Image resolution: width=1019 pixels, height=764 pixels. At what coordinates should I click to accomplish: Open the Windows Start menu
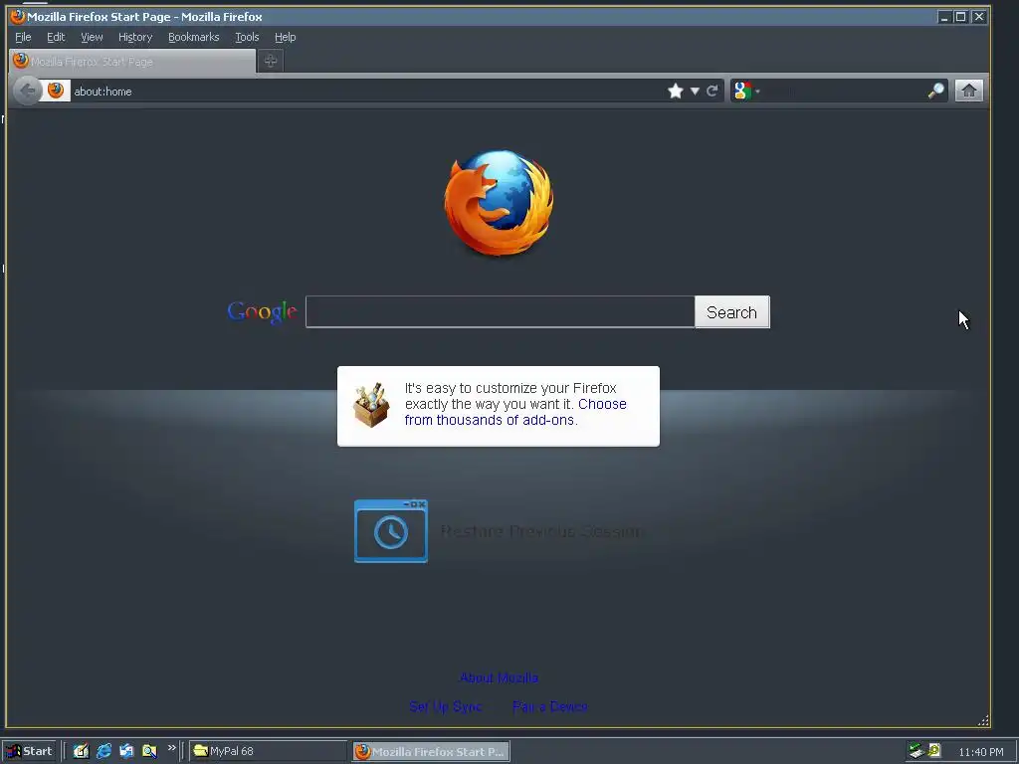pyautogui.click(x=29, y=751)
